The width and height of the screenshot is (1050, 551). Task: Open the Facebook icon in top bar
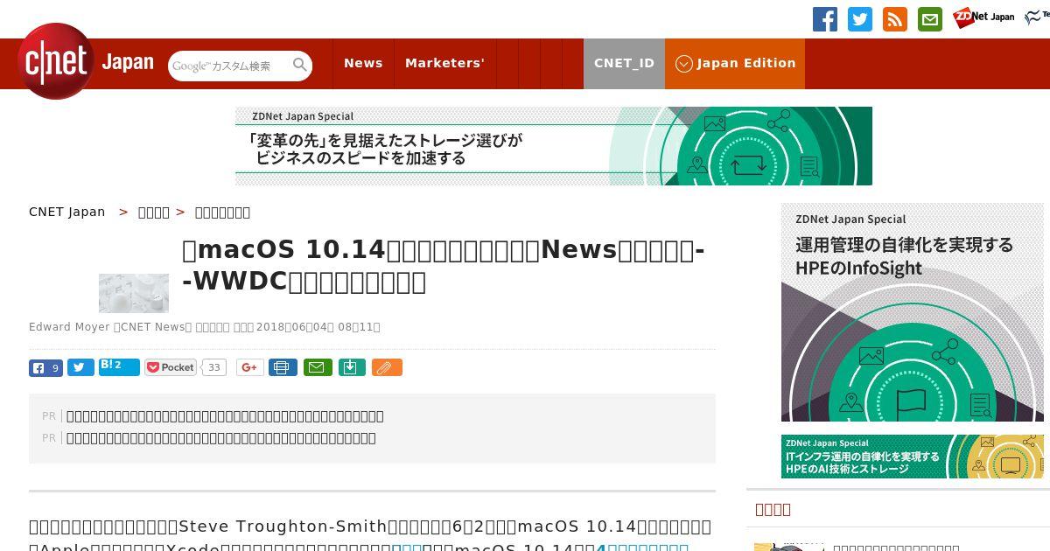point(825,19)
